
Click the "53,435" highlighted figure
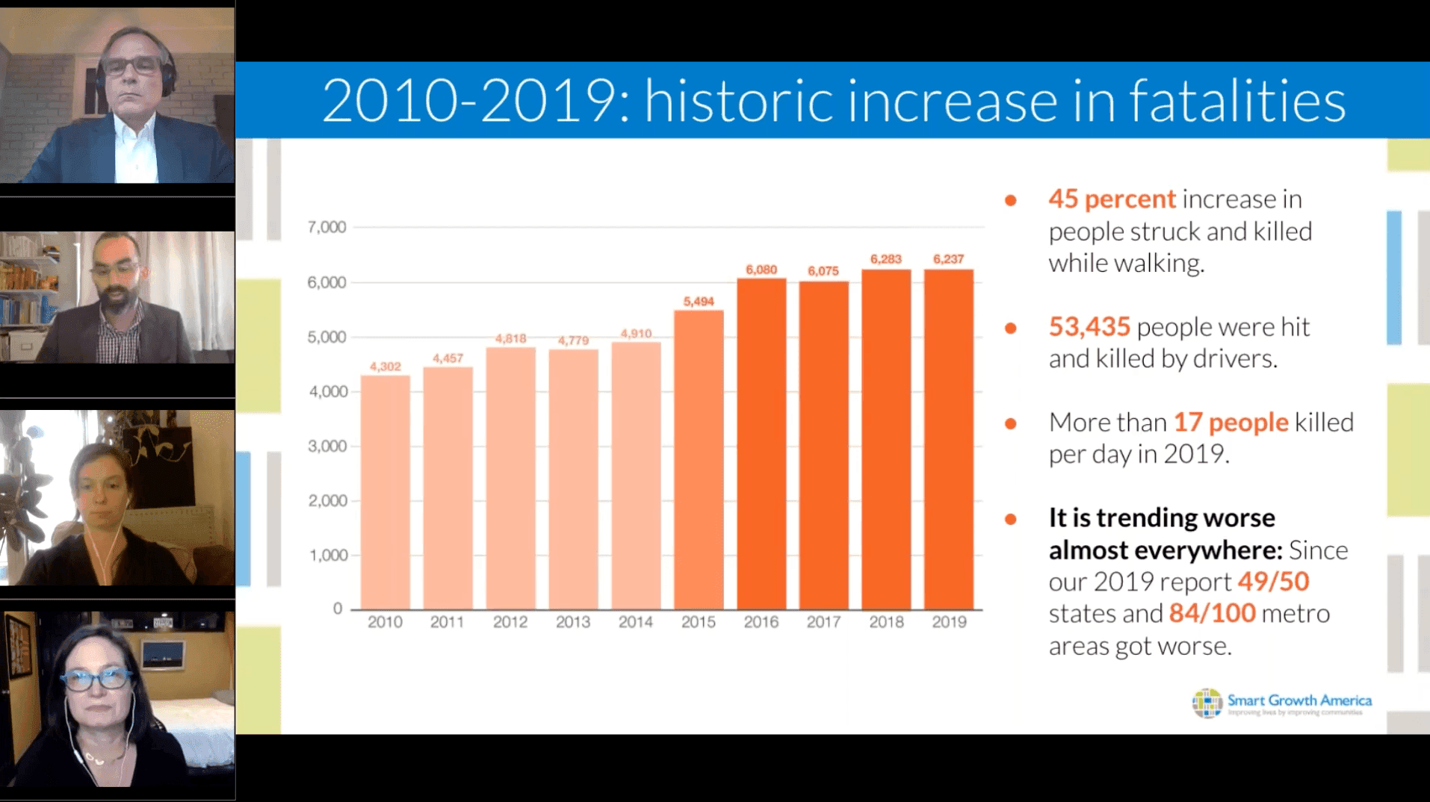(x=1089, y=327)
